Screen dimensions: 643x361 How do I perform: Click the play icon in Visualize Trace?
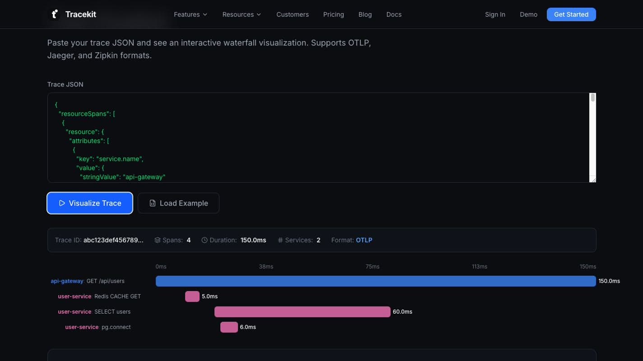pos(62,203)
